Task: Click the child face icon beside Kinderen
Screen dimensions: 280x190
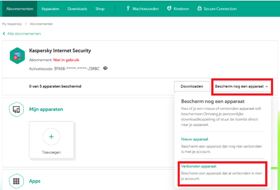Action: pos(169,8)
